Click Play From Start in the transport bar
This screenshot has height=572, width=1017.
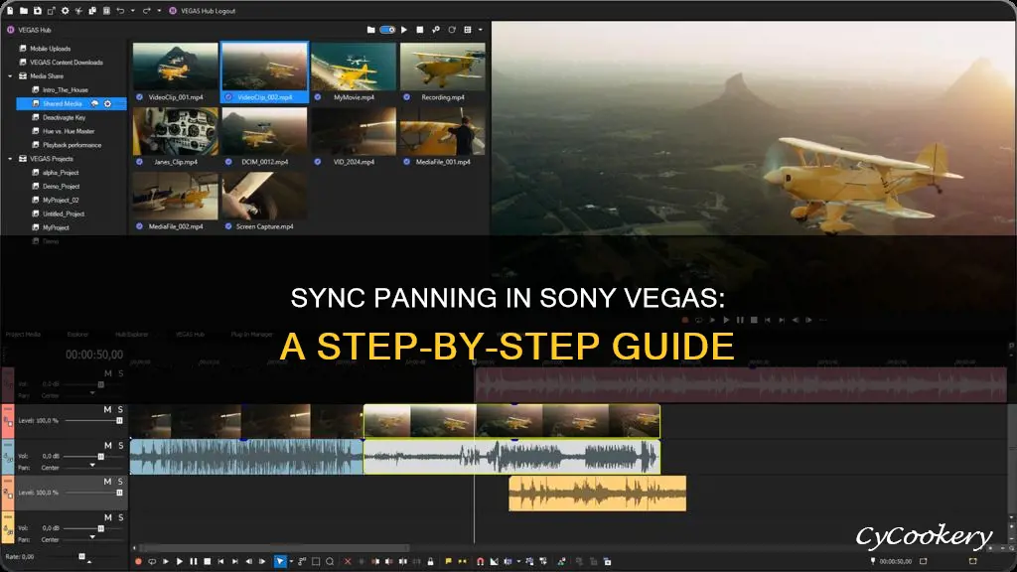166,562
